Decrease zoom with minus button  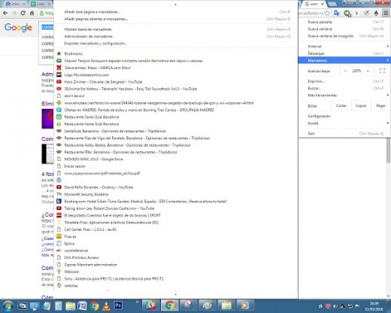click(345, 71)
